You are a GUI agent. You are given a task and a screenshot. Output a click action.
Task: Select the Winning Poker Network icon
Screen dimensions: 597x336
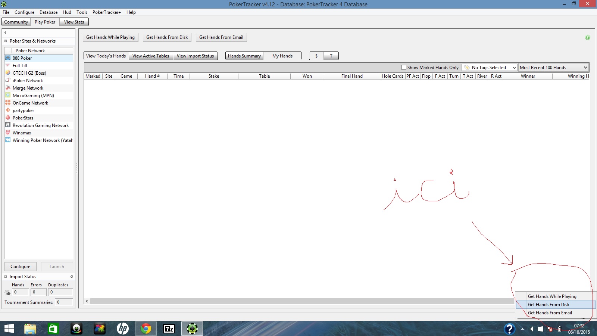(8, 140)
